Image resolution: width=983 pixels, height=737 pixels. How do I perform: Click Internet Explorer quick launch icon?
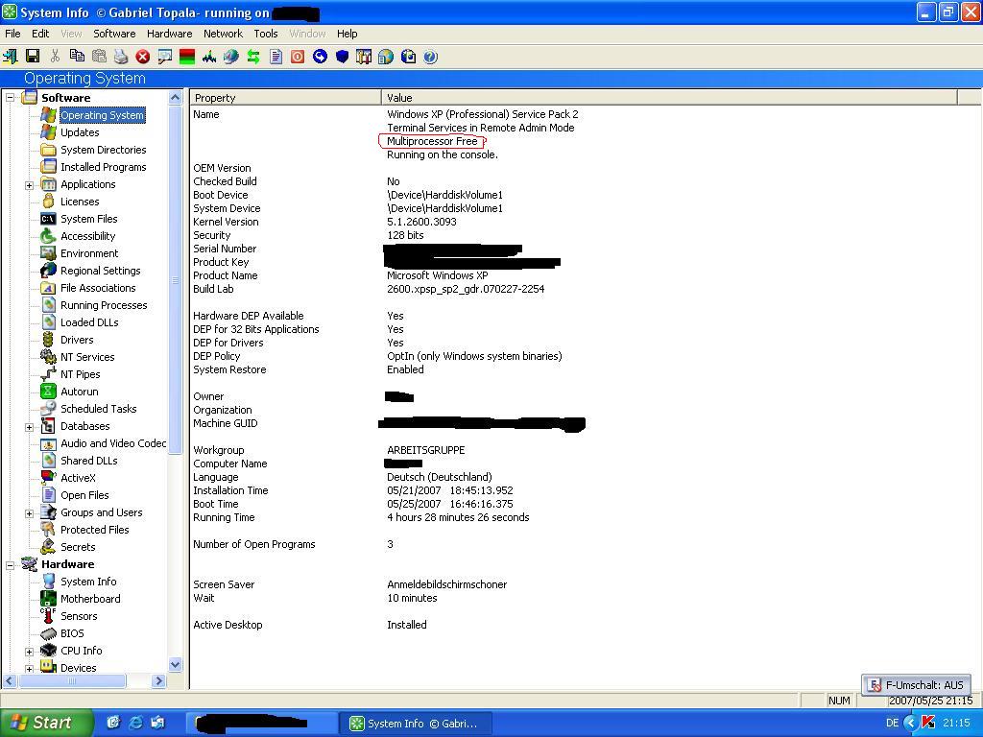click(x=135, y=723)
